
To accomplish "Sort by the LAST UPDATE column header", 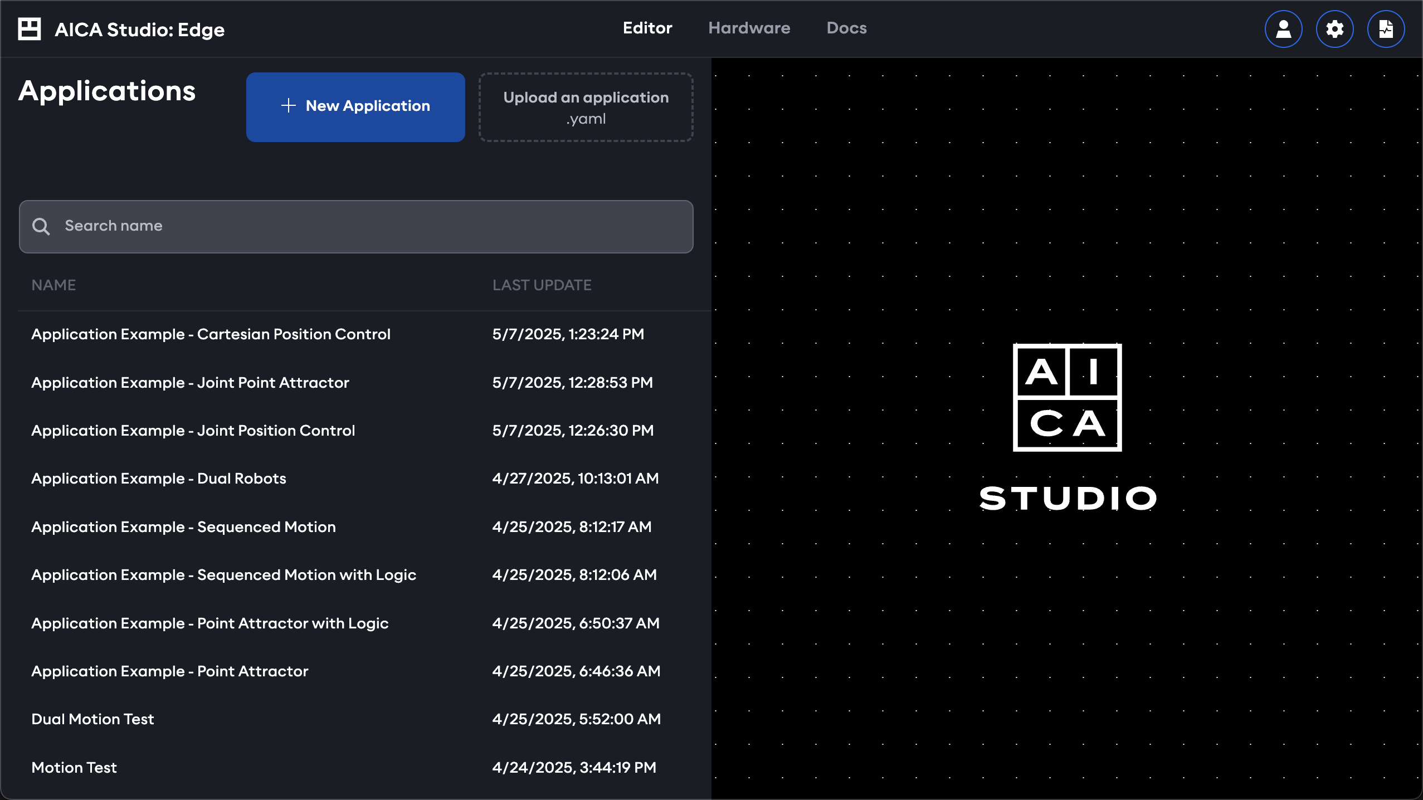I will click(x=542, y=285).
